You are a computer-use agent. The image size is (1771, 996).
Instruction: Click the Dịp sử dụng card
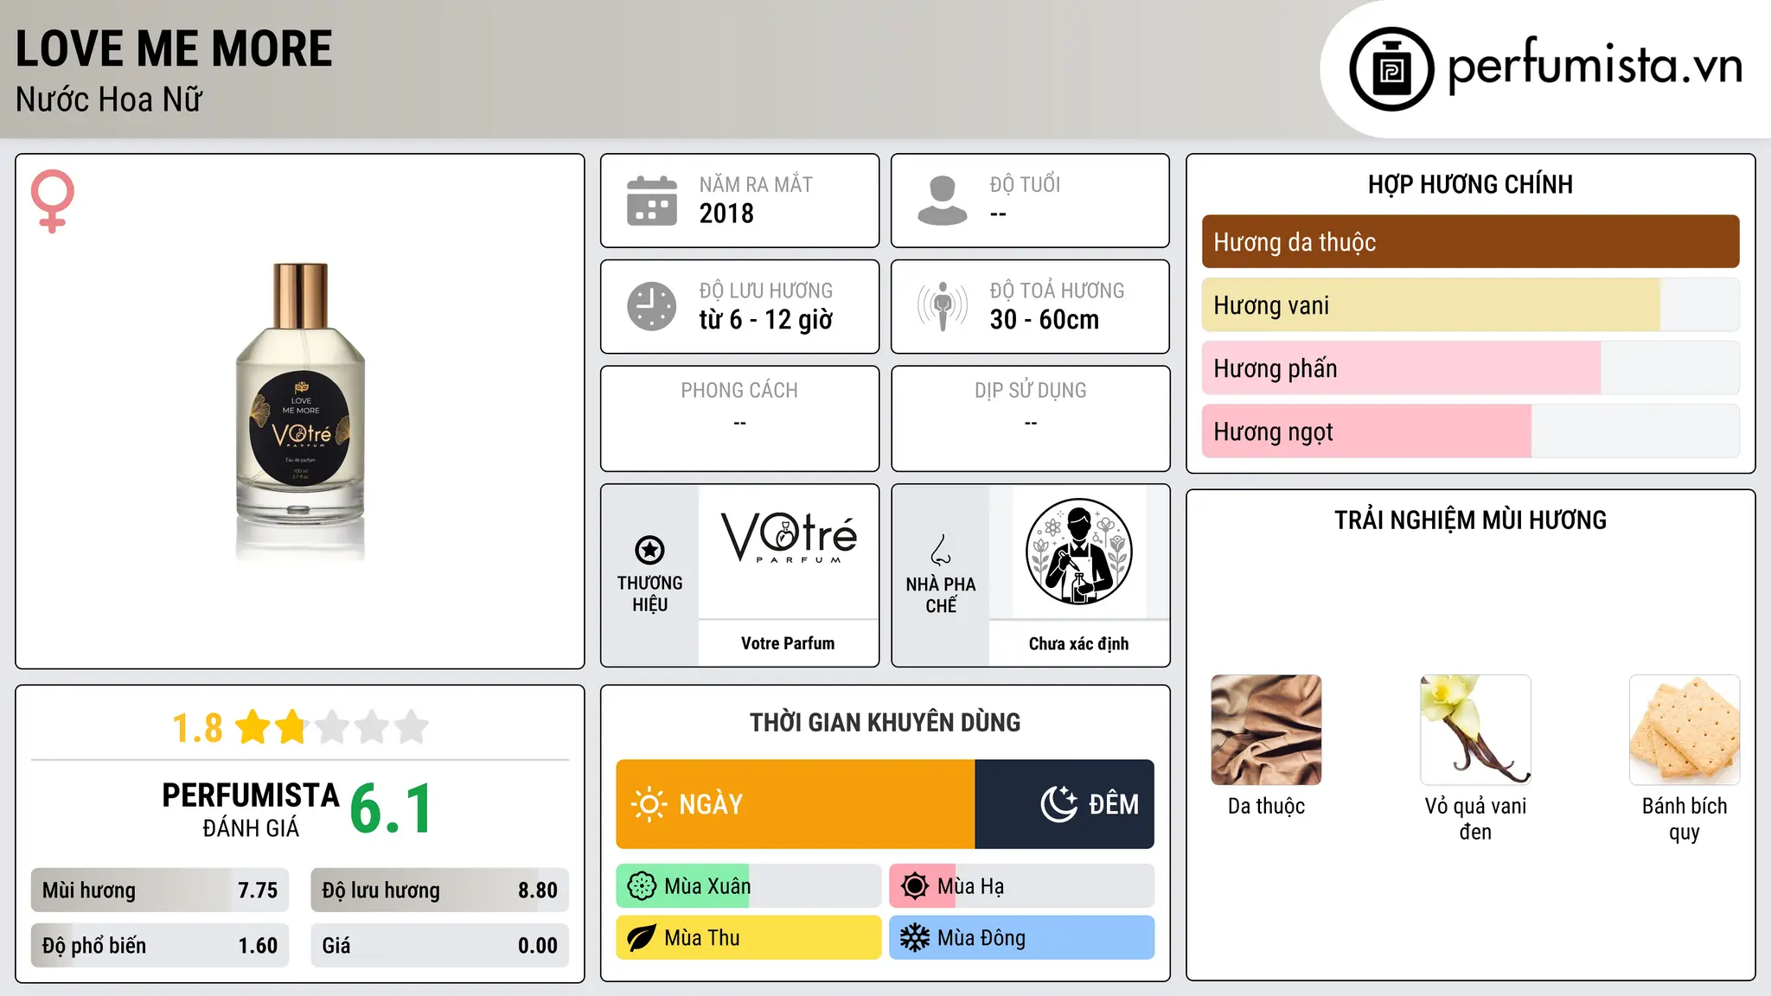(x=1031, y=418)
